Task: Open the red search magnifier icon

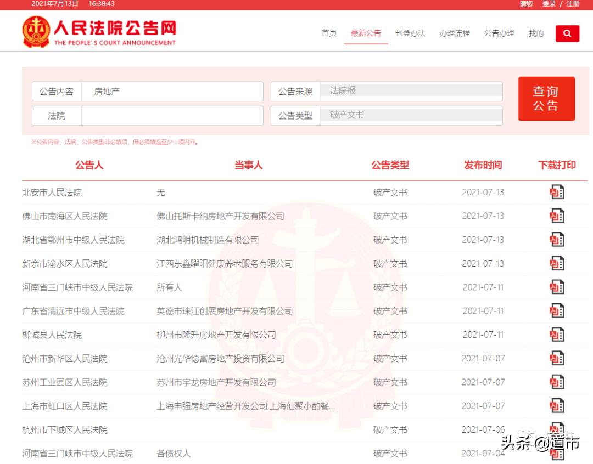Action: pyautogui.click(x=567, y=33)
